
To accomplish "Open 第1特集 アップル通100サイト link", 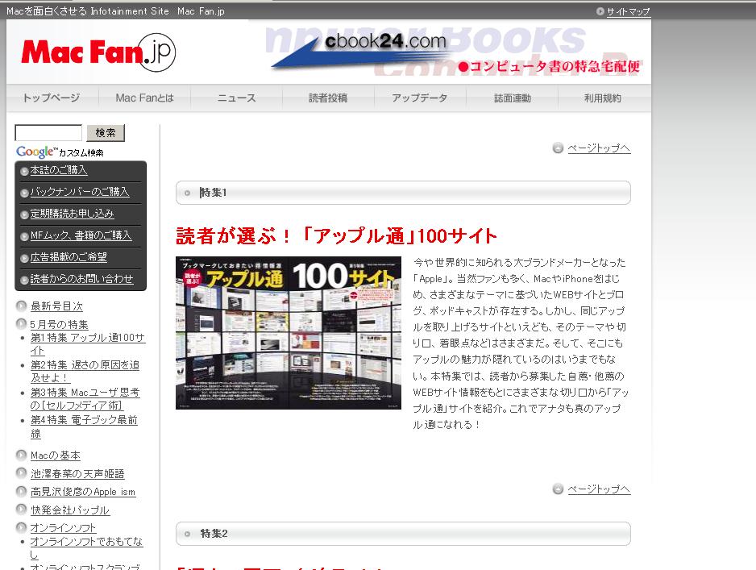I will click(88, 344).
